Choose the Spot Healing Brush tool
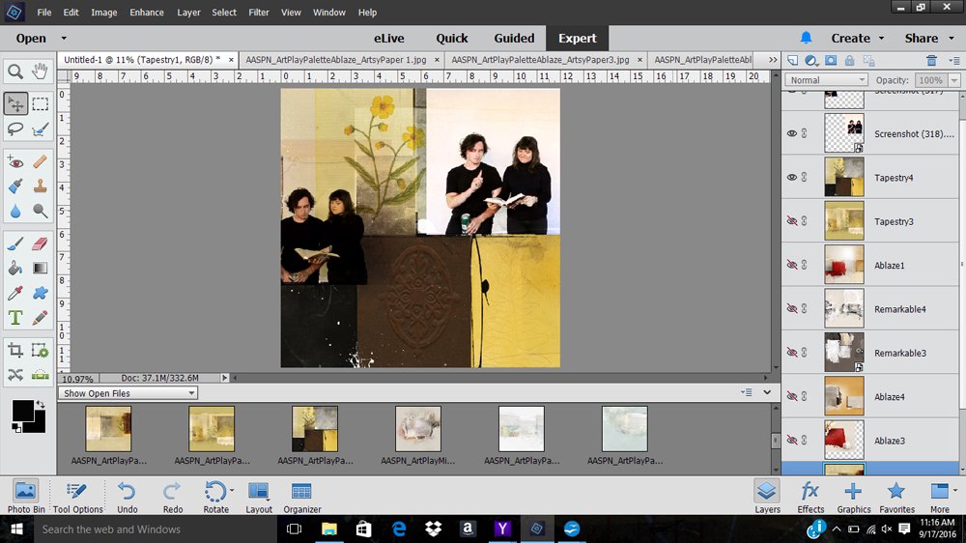The width and height of the screenshot is (966, 543). point(40,162)
